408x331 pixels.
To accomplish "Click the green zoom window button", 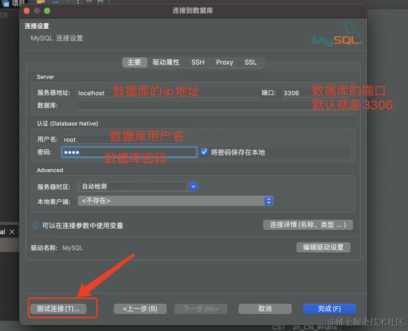I will (47, 11).
